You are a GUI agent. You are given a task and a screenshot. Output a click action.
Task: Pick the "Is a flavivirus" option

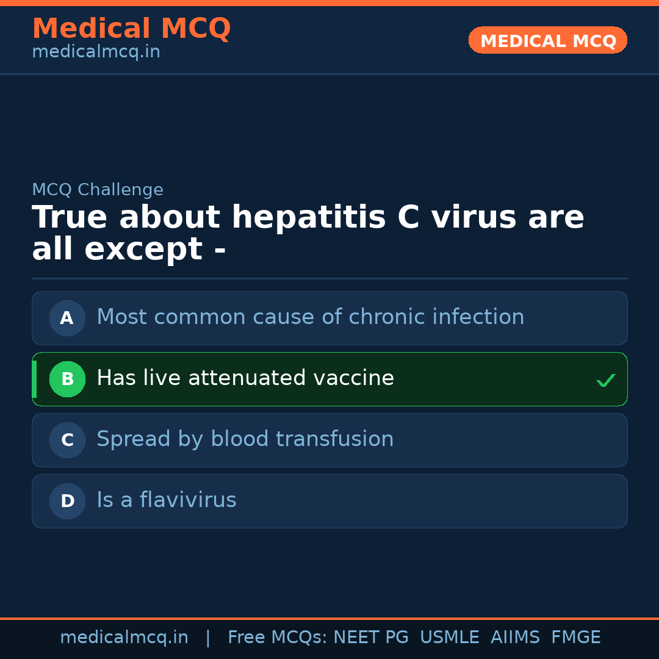tap(166, 500)
